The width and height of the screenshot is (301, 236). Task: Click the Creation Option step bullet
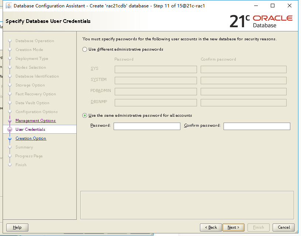click(x=10, y=138)
